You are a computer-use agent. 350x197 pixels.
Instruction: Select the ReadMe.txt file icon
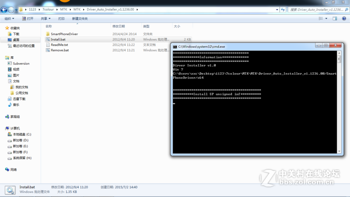pos(48,45)
